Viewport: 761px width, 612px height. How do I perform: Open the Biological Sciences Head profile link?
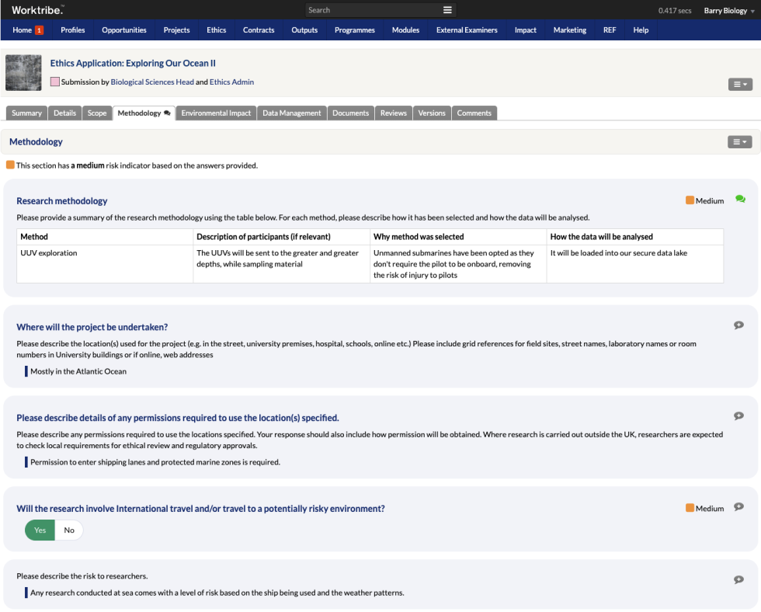tap(152, 81)
